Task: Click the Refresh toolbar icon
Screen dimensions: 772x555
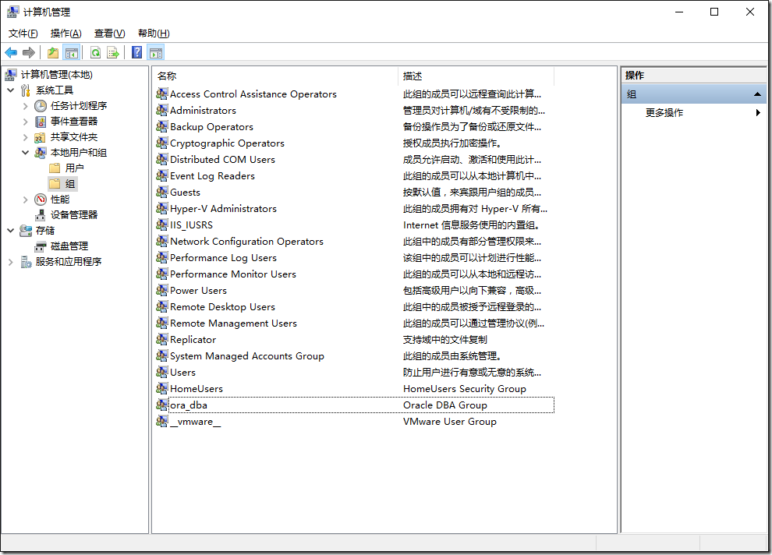Action: point(95,53)
